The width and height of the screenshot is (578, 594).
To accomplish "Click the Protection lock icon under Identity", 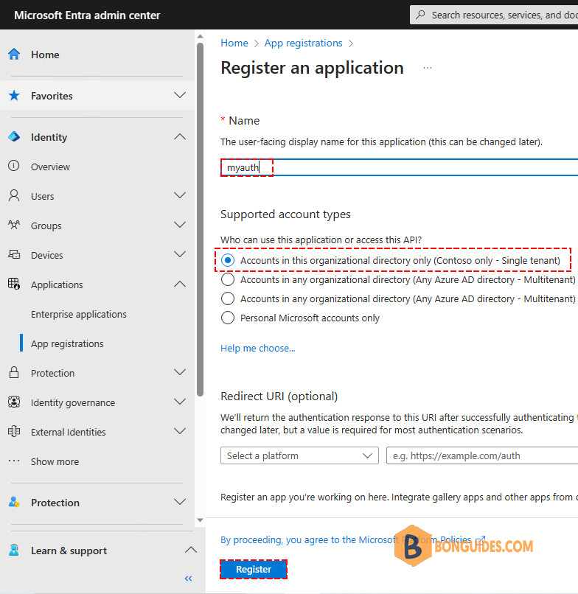I will pyautogui.click(x=14, y=373).
